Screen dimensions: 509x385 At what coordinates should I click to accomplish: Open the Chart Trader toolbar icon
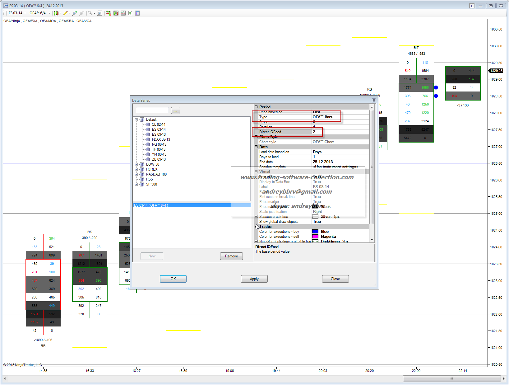(109, 13)
